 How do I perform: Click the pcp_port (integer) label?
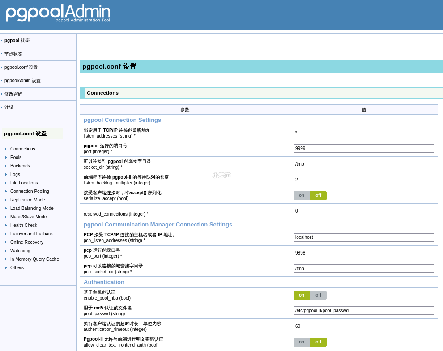pos(103,256)
